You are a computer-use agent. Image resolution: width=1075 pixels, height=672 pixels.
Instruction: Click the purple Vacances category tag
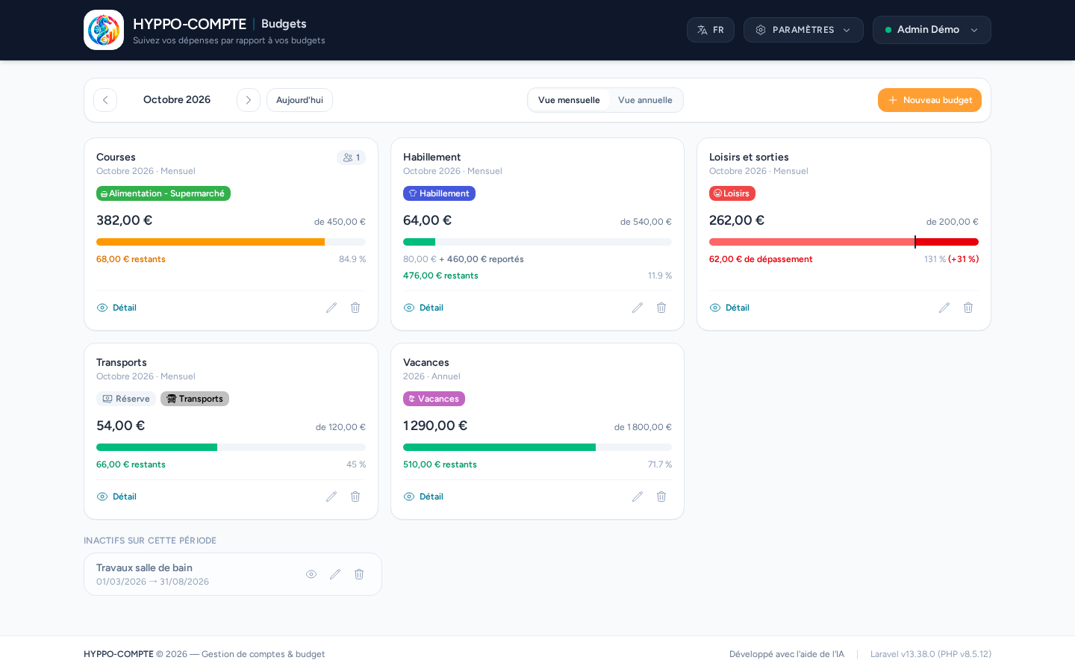tap(434, 399)
